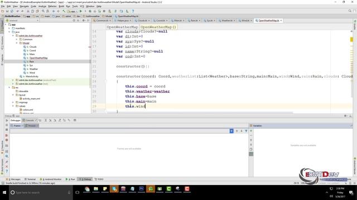Click OpenWeatherMap() constructor breadcrumb above editor

[158, 27]
